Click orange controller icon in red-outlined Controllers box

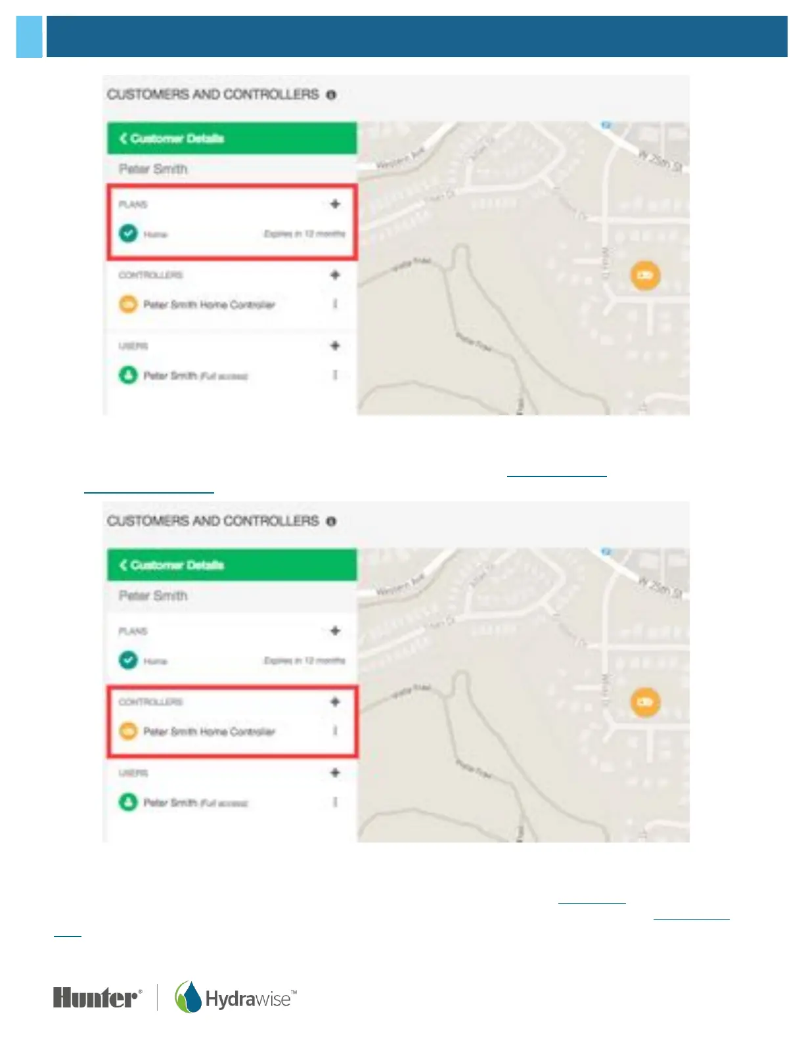coord(128,731)
